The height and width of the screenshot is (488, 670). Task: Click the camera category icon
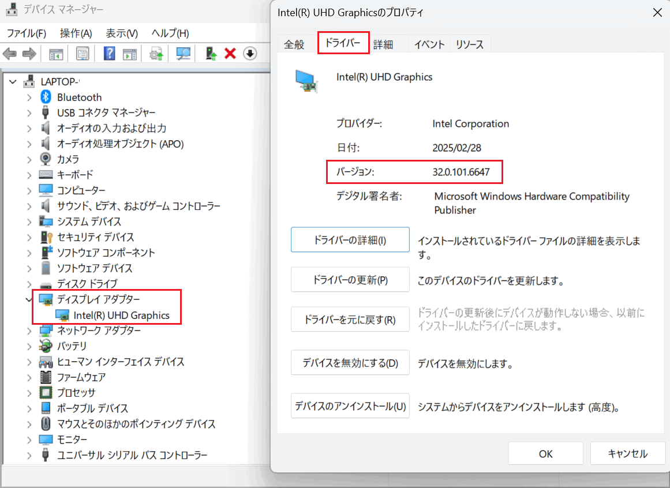point(46,159)
